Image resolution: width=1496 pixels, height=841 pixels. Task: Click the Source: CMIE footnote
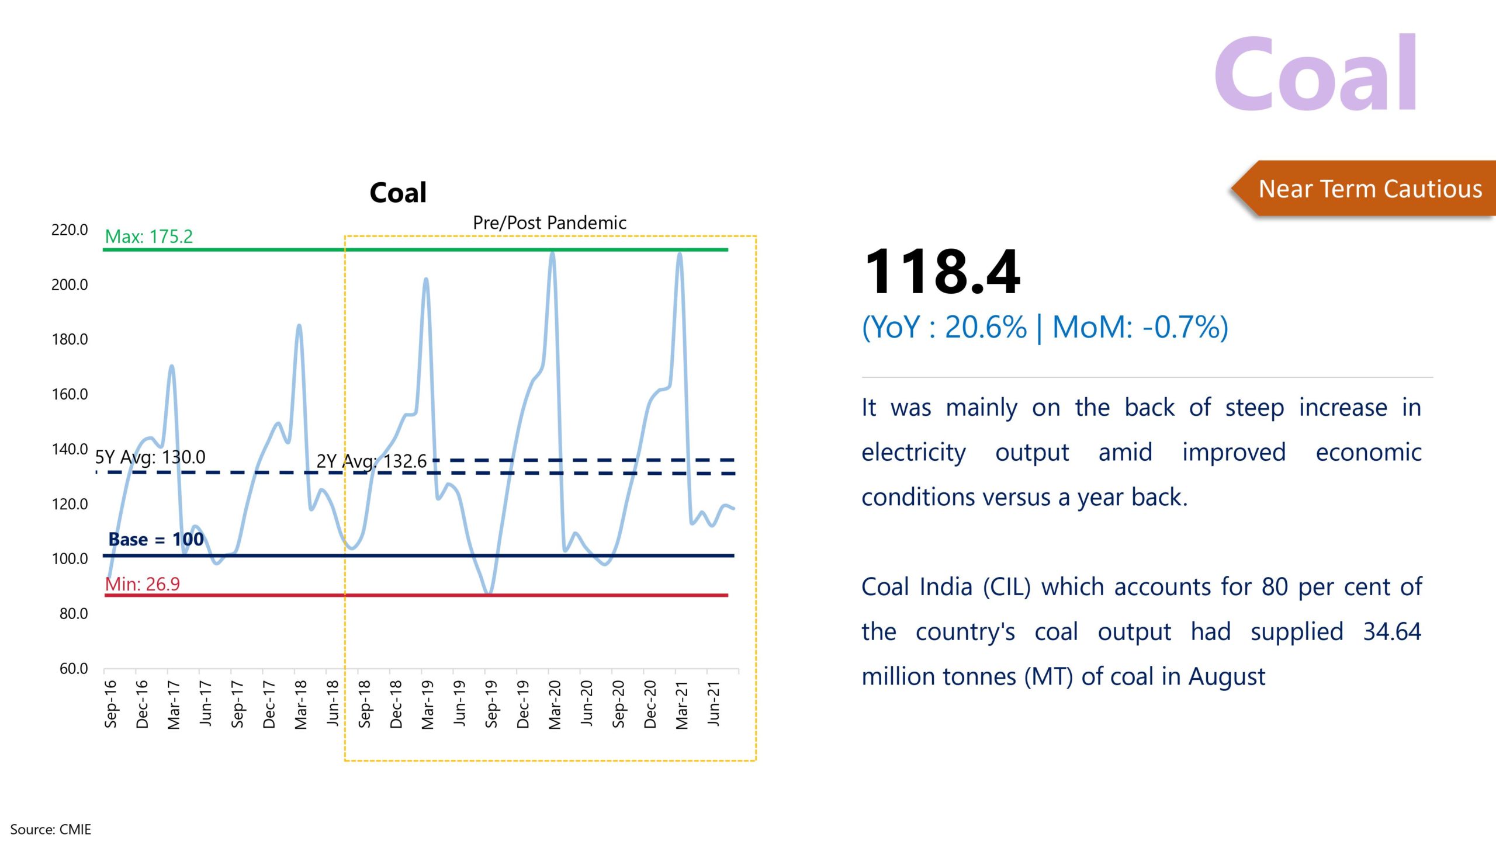pyautogui.click(x=51, y=829)
